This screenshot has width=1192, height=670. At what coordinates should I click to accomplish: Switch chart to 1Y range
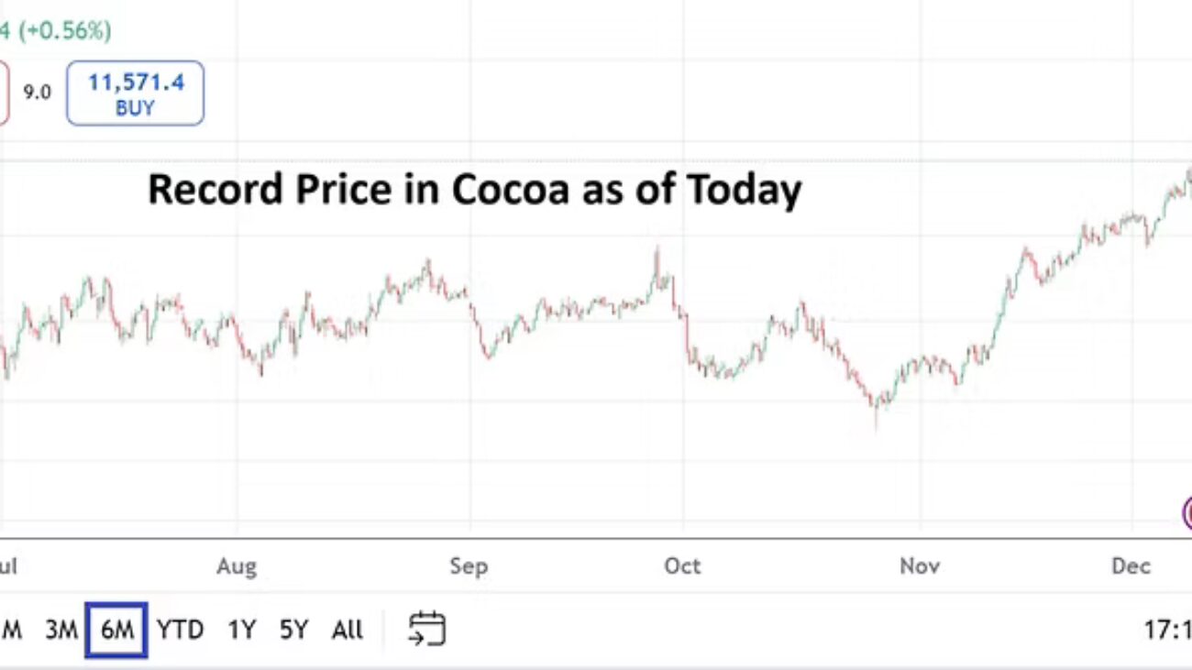point(241,630)
